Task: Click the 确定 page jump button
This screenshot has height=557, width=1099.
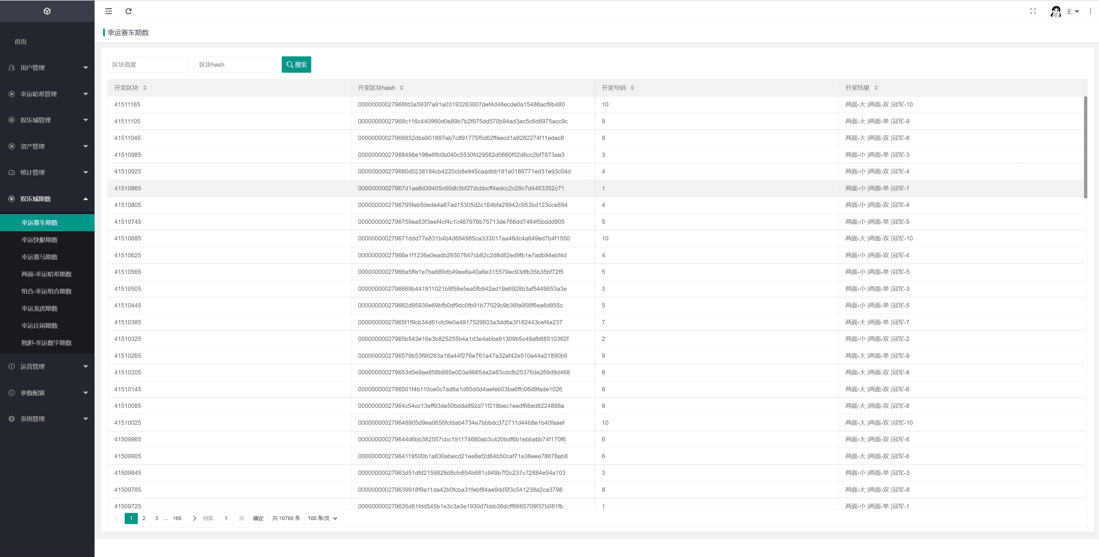Action: (x=258, y=518)
